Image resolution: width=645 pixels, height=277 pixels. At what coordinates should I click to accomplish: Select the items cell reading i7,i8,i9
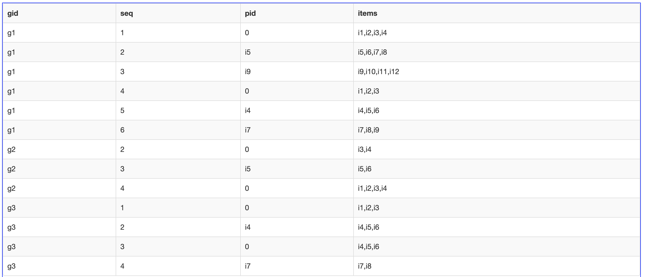point(497,130)
